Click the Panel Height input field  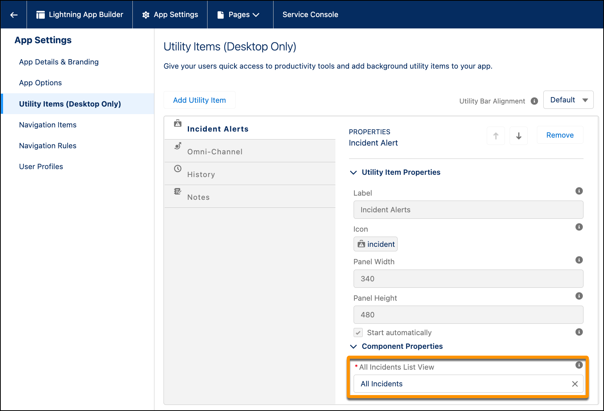tap(468, 315)
